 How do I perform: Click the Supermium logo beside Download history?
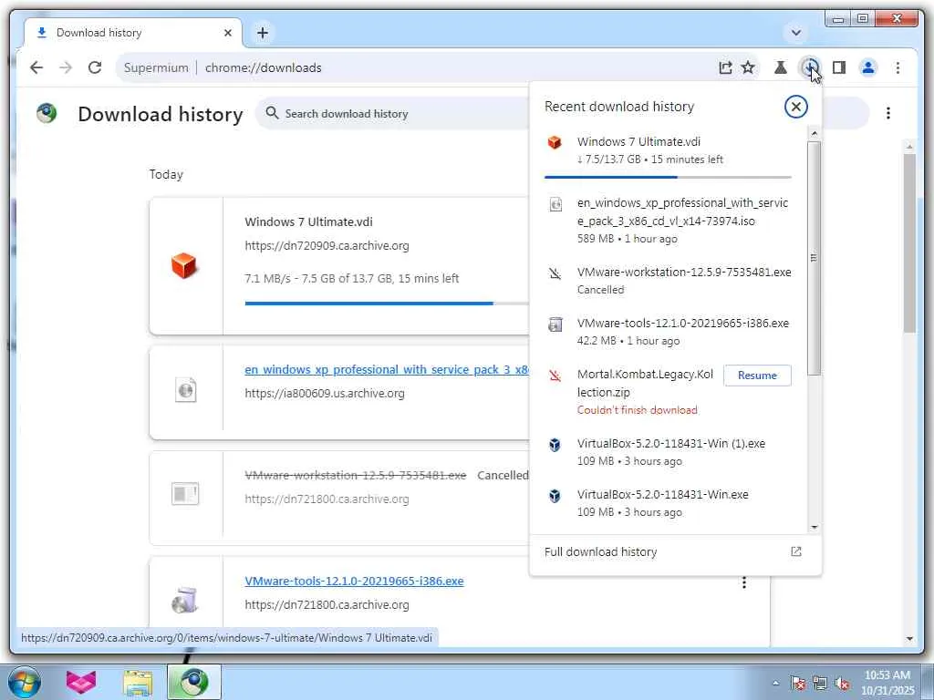47,112
